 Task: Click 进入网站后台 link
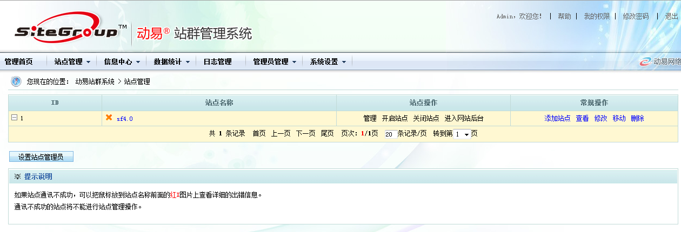coord(464,118)
